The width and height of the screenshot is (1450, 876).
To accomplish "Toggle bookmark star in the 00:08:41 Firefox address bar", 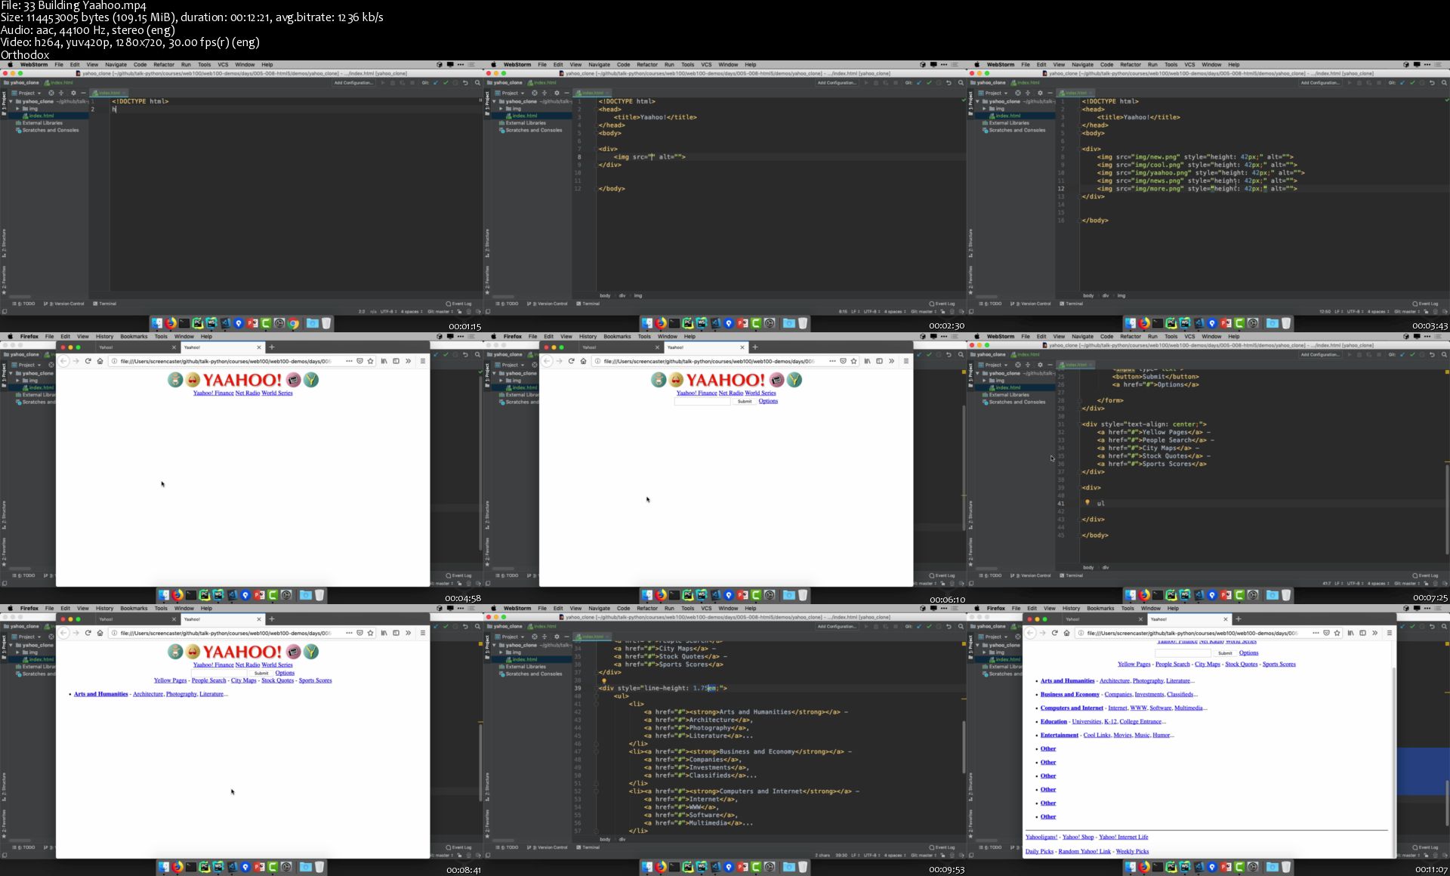I will (370, 633).
